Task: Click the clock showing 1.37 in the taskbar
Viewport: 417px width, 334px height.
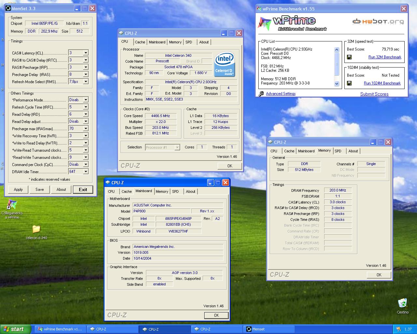Action: click(408, 329)
